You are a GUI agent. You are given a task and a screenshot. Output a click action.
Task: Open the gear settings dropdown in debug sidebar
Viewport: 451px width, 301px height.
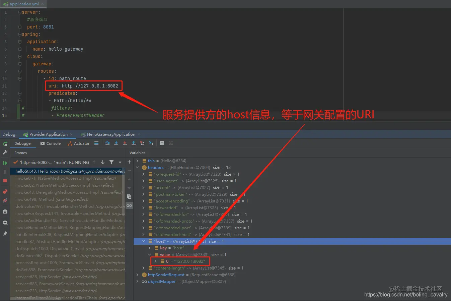click(x=5, y=223)
